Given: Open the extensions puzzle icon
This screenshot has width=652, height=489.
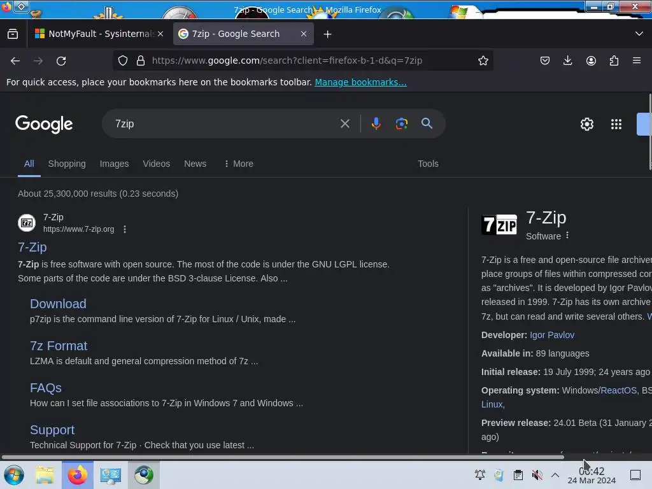Looking at the screenshot, I should pyautogui.click(x=614, y=60).
